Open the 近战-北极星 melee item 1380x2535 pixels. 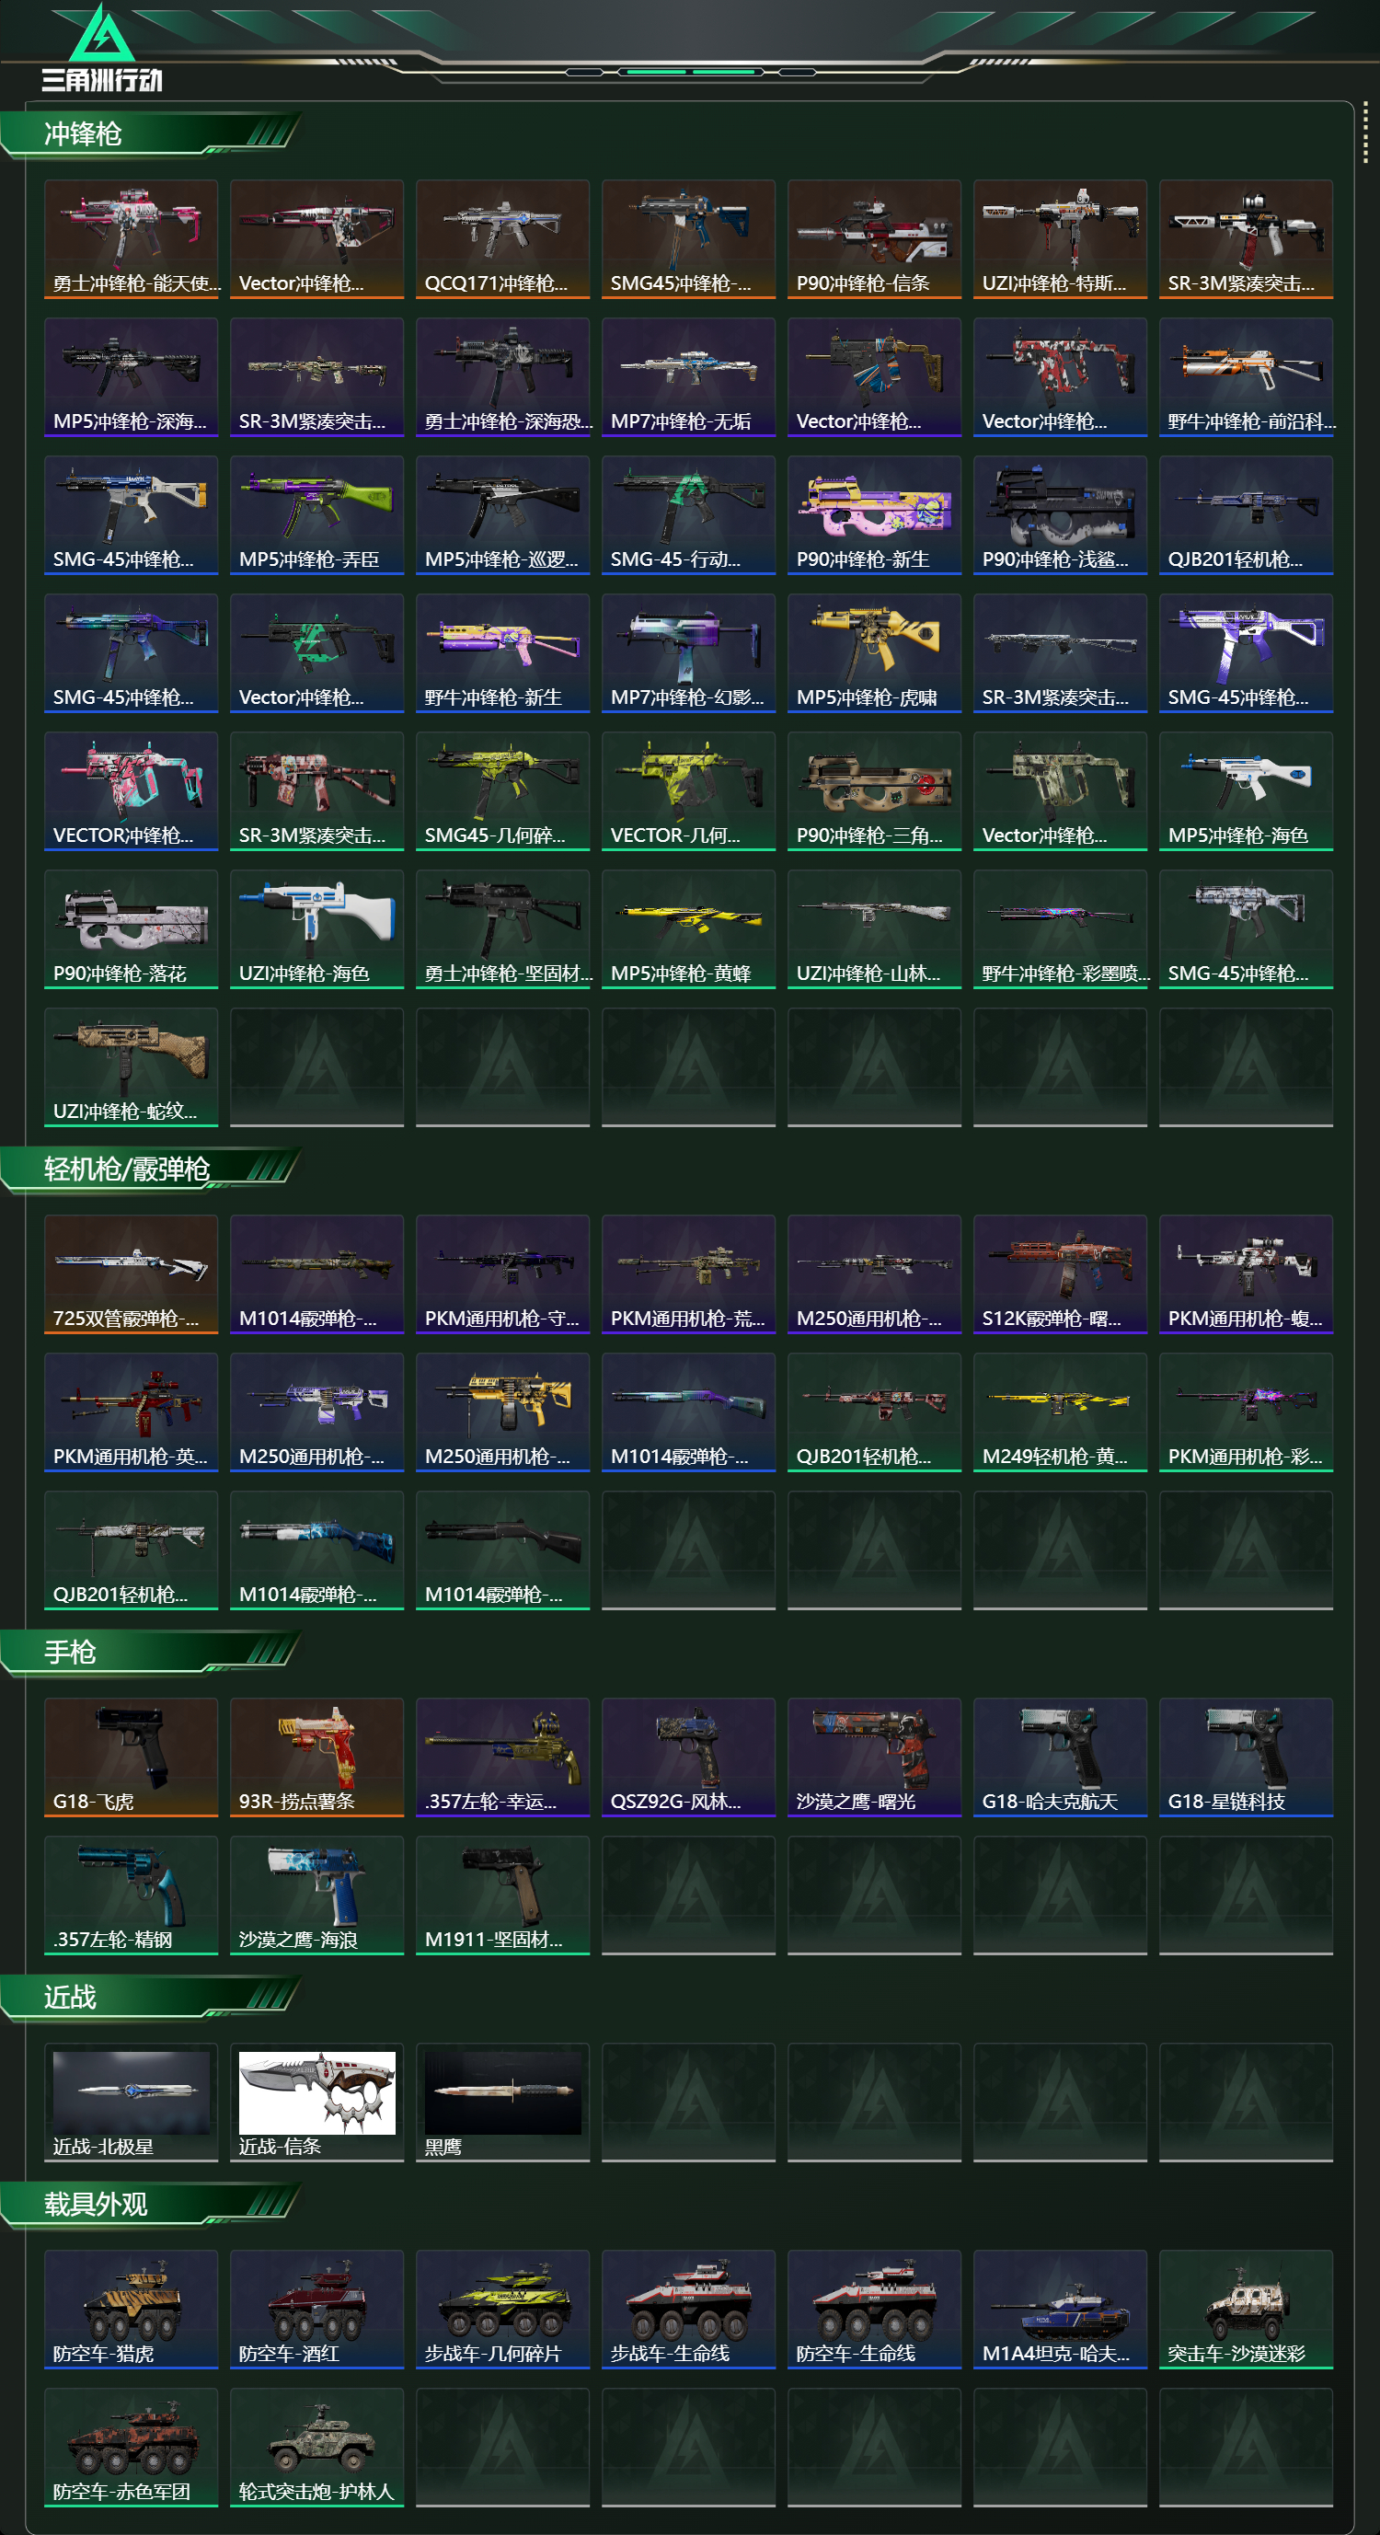tap(131, 2101)
